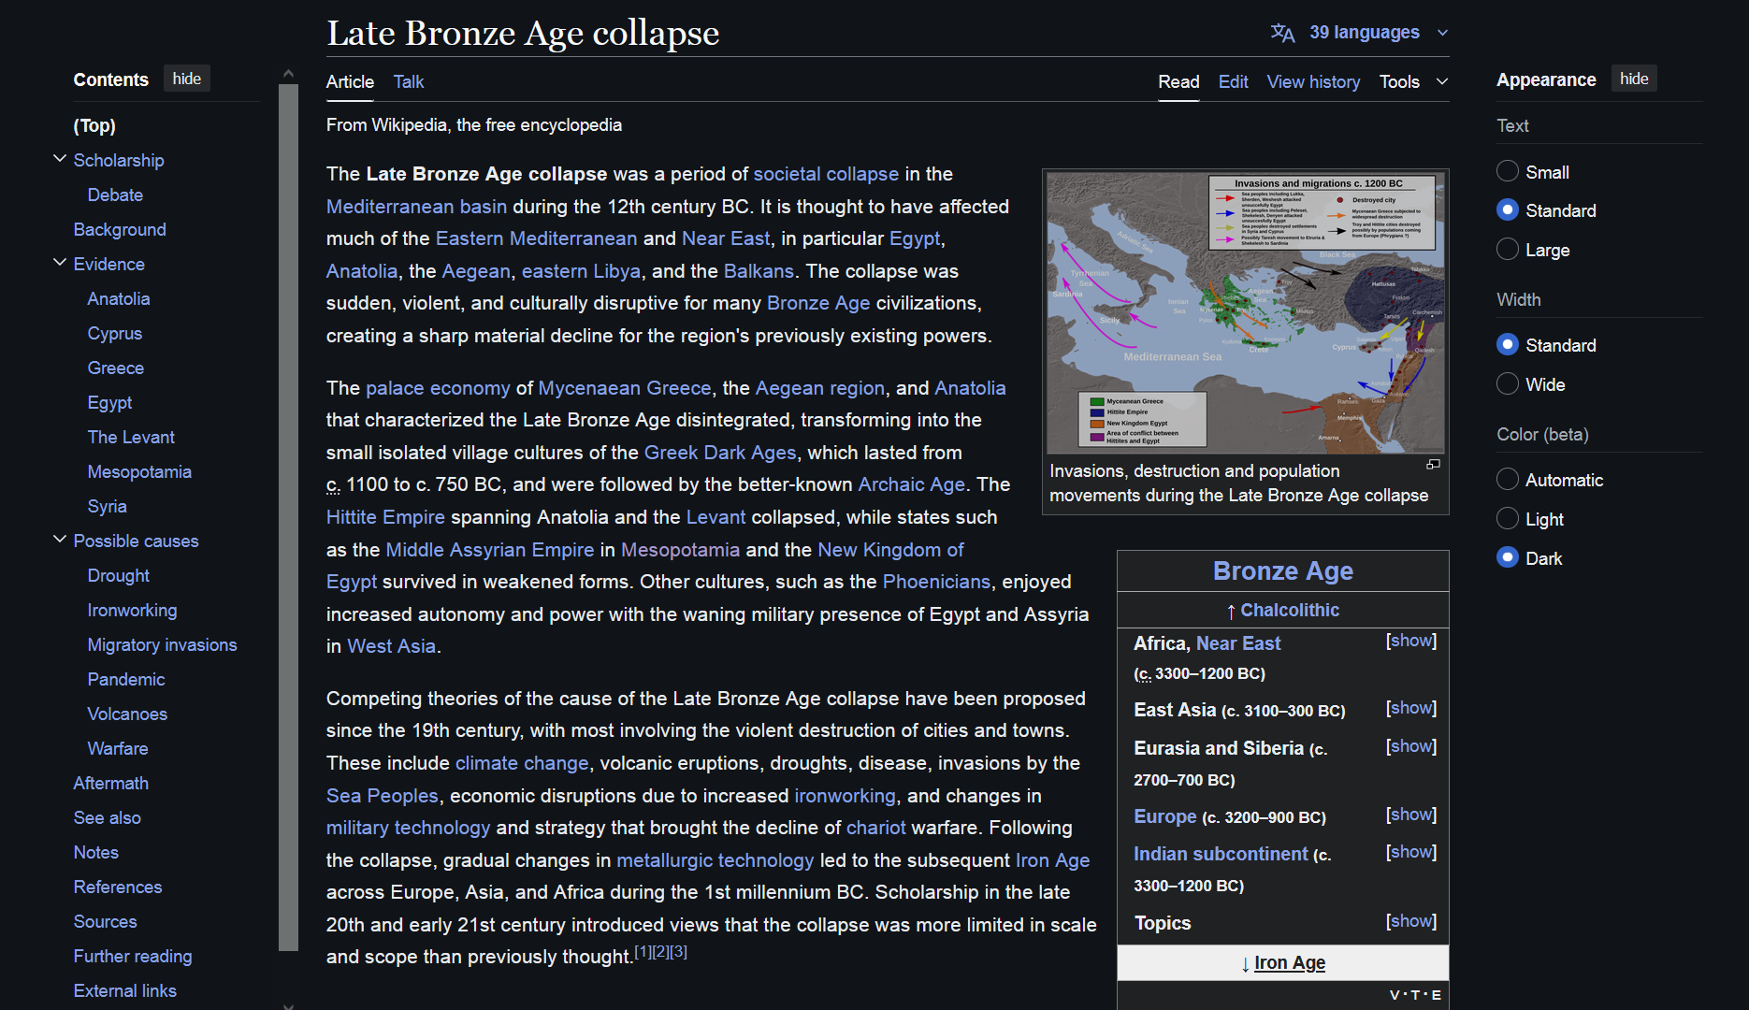Choose Light color mode
The image size is (1749, 1010).
pos(1508,518)
